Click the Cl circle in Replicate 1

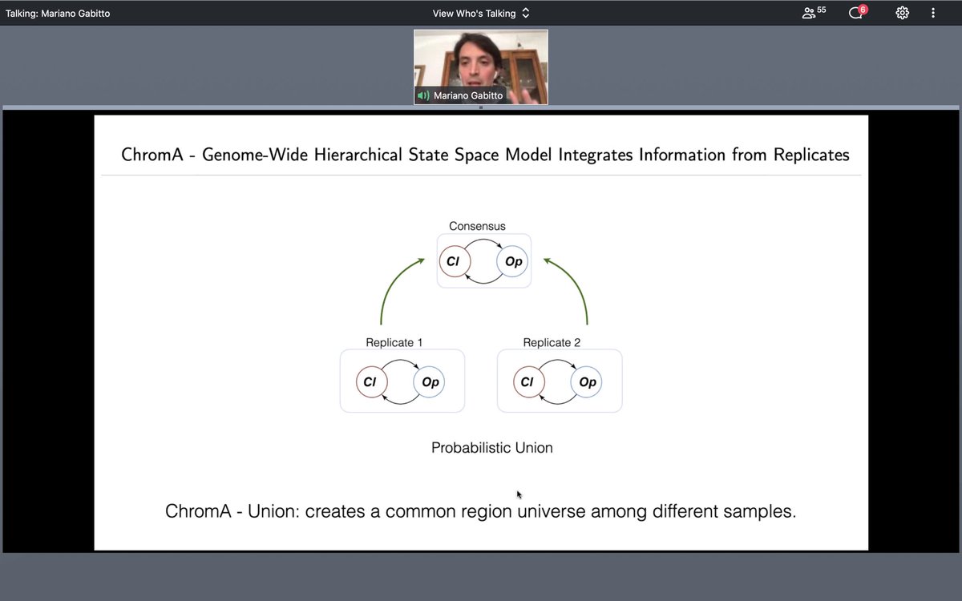coord(370,382)
